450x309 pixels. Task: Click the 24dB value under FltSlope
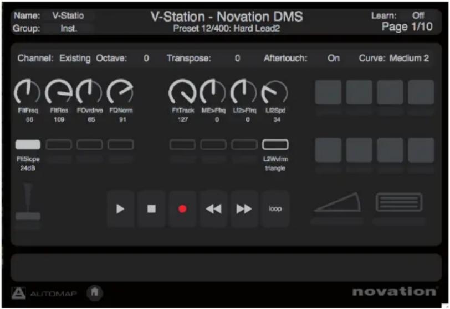(x=28, y=168)
